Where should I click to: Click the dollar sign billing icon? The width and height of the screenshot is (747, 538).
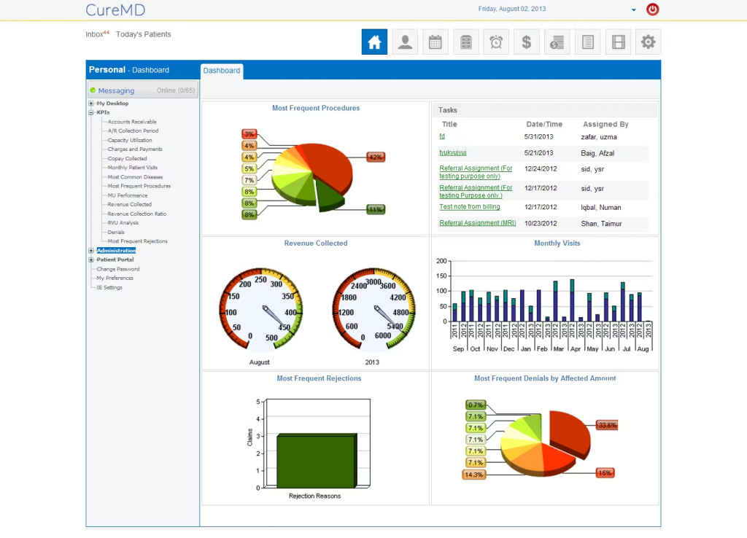point(527,42)
